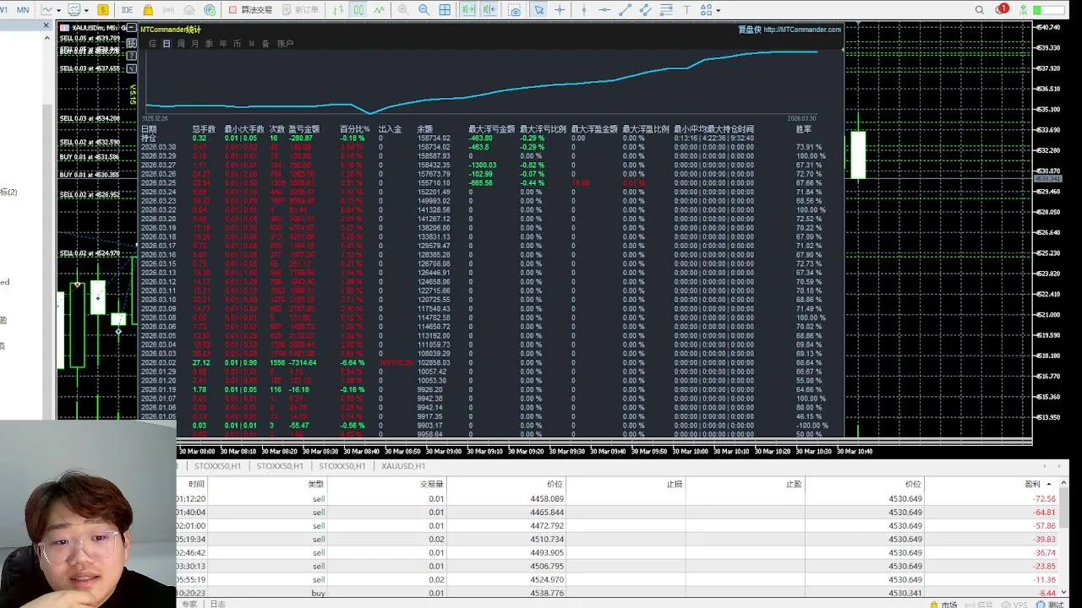The height and width of the screenshot is (608, 1082).
Task: Click the 新订单 new order button
Action: (x=301, y=10)
